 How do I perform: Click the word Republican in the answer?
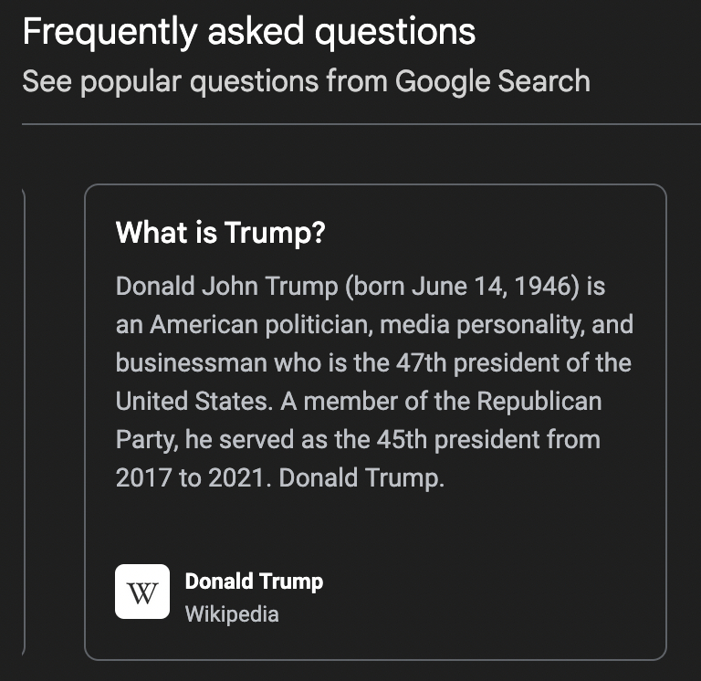click(539, 402)
